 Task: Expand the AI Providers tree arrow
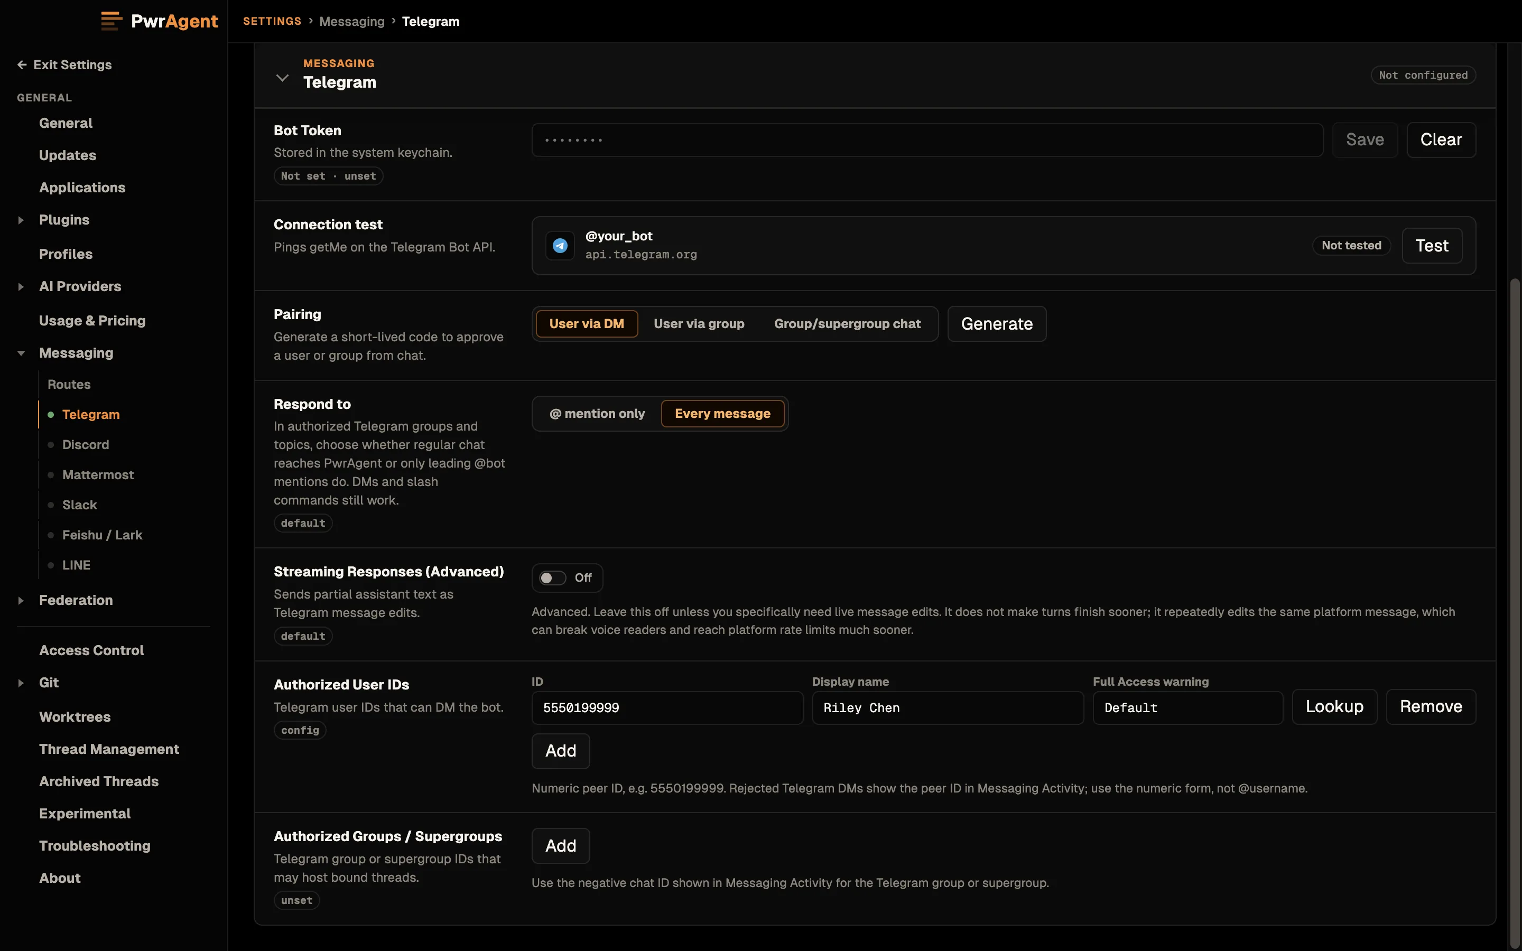tap(21, 287)
